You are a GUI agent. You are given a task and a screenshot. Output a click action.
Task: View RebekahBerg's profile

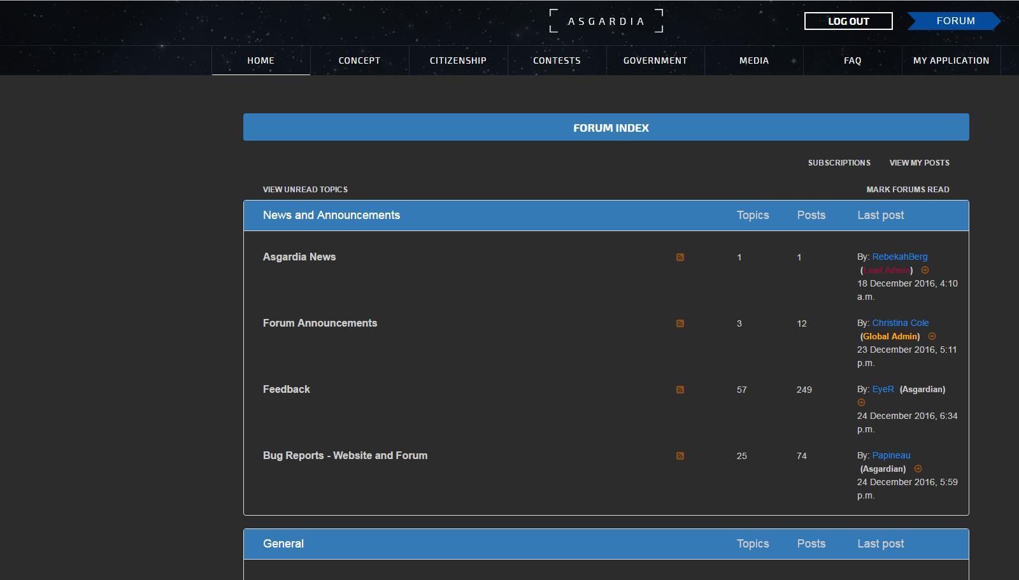tap(900, 257)
